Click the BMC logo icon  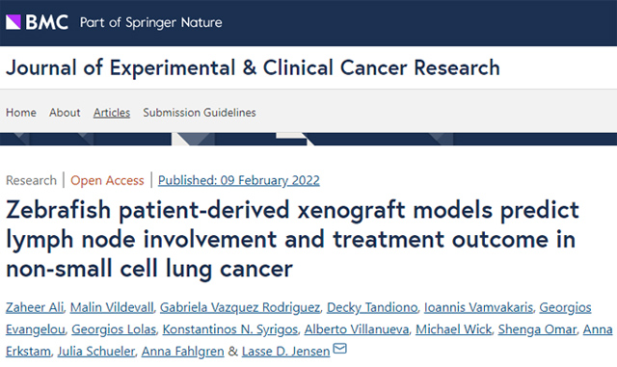(x=13, y=22)
